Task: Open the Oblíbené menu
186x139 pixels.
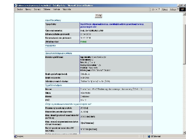Action: pyautogui.click(x=47, y=9)
